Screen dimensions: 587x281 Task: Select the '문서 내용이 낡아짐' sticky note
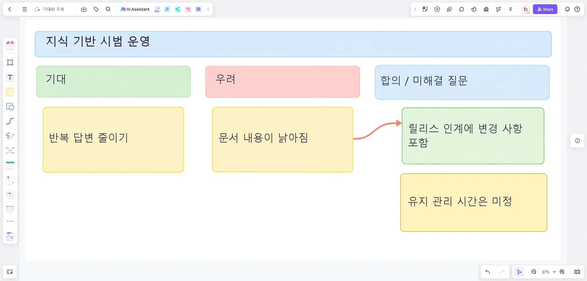[282, 139]
